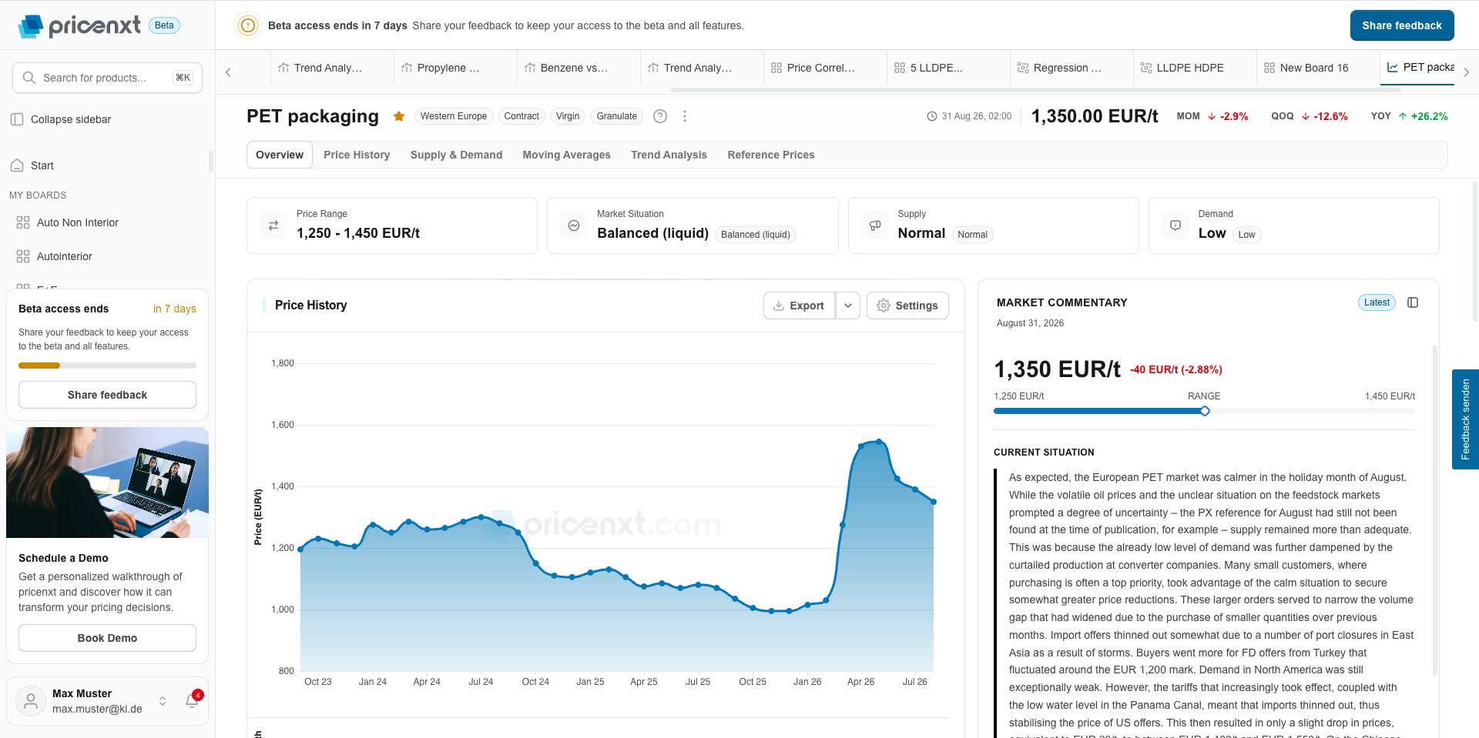Image resolution: width=1479 pixels, height=738 pixels.
Task: Toggle the market commentary side panel icon
Action: click(x=1413, y=302)
